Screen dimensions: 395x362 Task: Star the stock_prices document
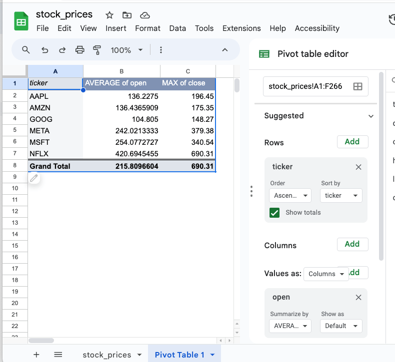click(x=109, y=15)
